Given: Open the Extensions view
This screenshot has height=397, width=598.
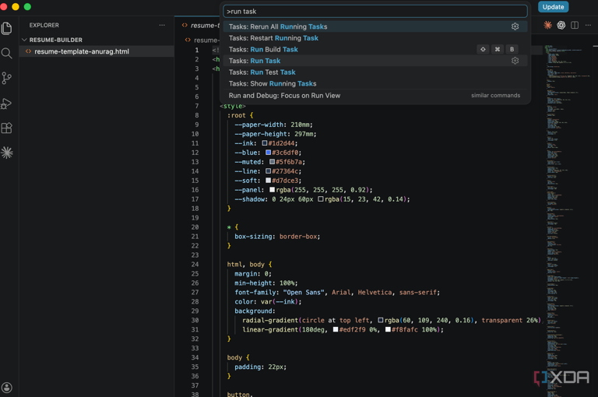Looking at the screenshot, I should click(7, 128).
